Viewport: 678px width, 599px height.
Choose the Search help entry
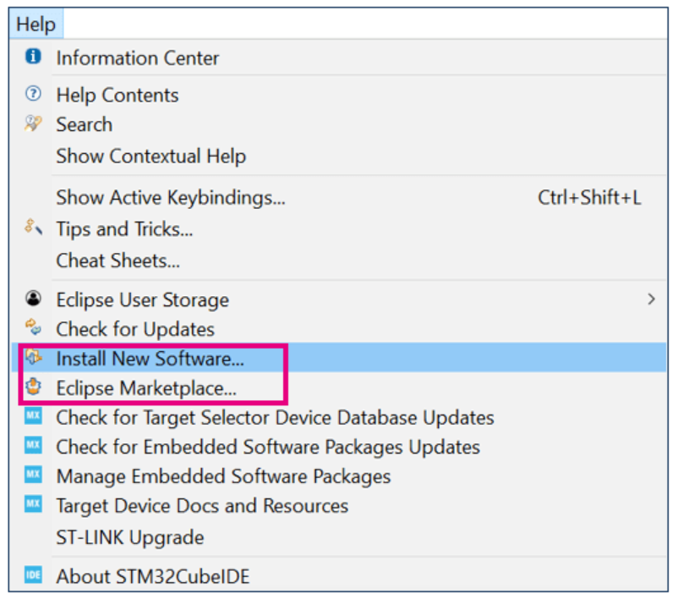[x=85, y=124]
